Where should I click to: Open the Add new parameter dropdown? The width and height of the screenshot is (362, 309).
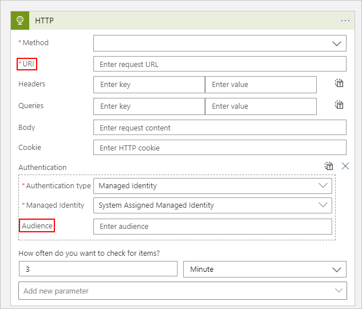tap(183, 291)
